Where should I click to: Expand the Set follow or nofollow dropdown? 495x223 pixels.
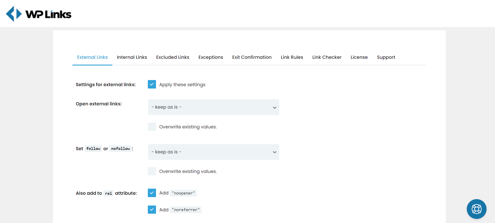(213, 152)
